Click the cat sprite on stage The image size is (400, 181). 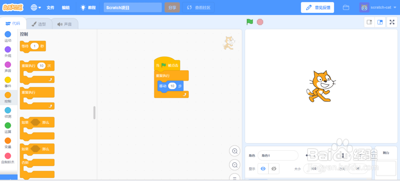pyautogui.click(x=320, y=86)
